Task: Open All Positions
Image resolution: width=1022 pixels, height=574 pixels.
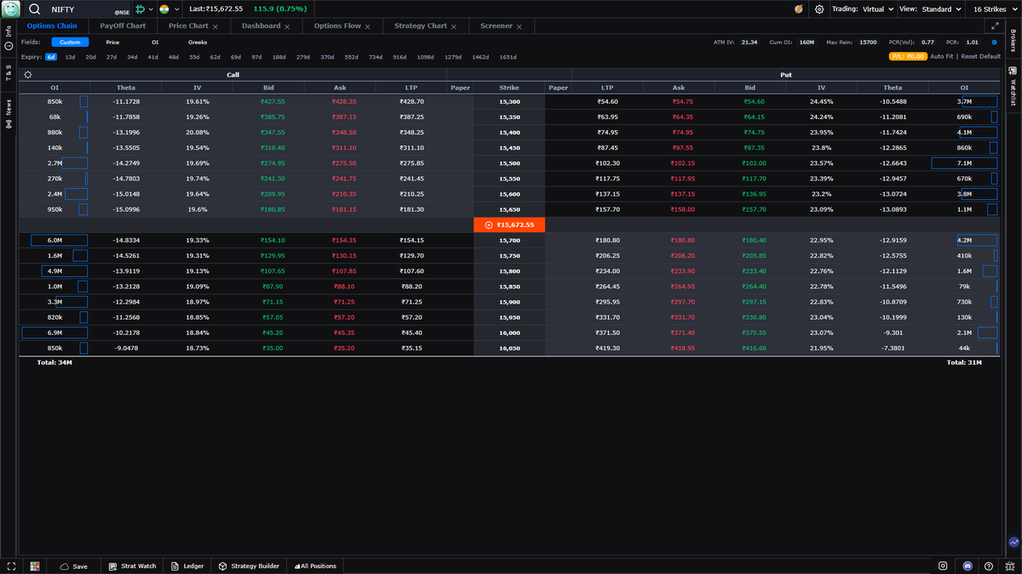Action: point(315,565)
